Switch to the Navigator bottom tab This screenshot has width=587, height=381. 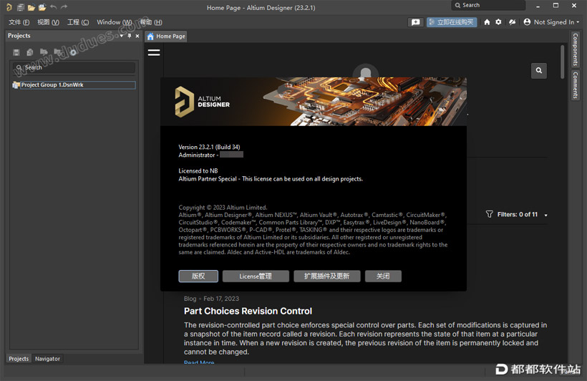point(47,359)
